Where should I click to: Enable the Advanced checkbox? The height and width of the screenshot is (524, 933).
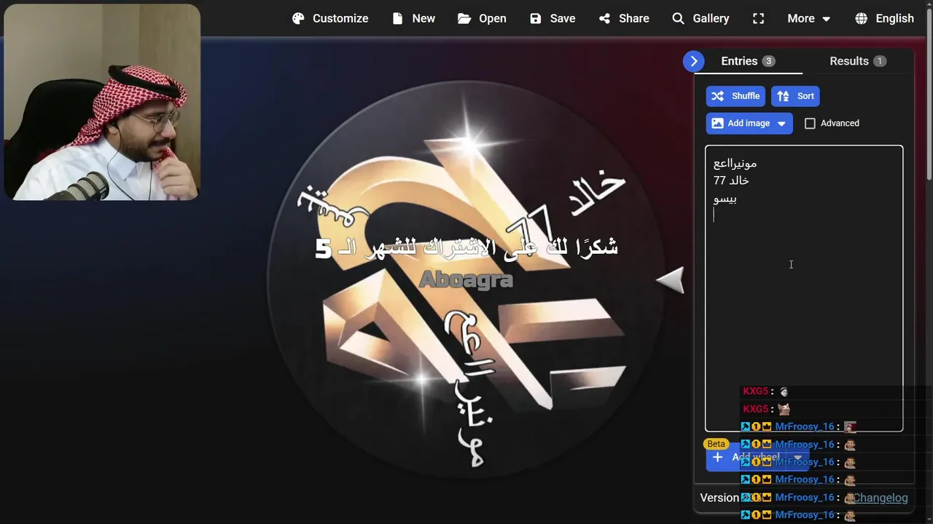click(x=810, y=123)
